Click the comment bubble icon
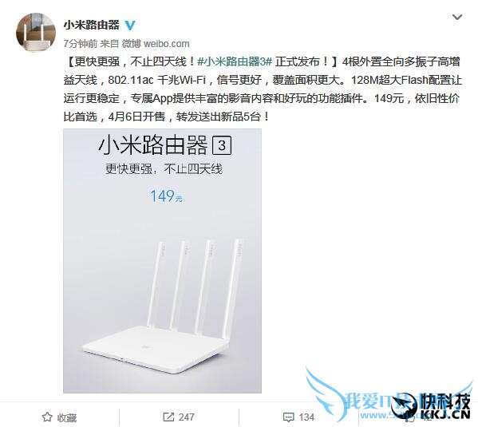Image resolution: width=478 pixels, height=427 pixels. pyautogui.click(x=288, y=417)
